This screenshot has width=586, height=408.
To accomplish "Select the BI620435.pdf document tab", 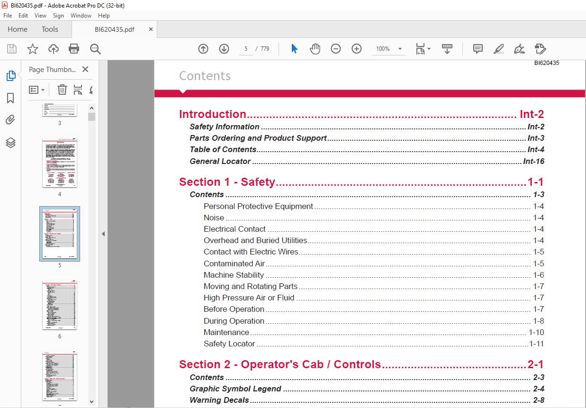I will coord(115,29).
